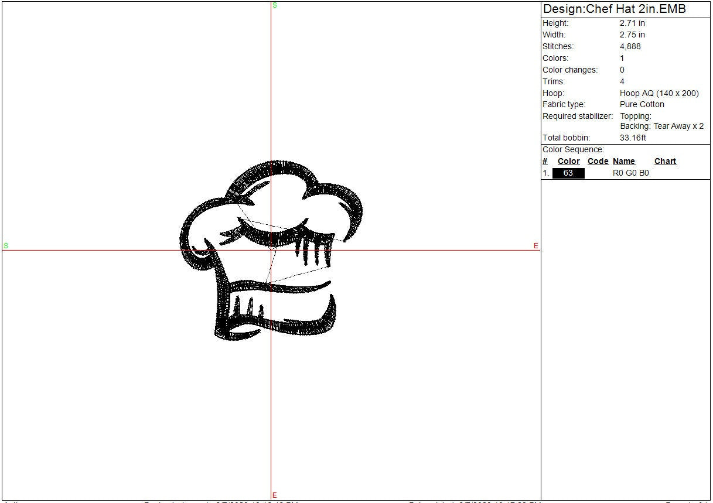The height and width of the screenshot is (503, 713).
Task: Click the Width value 2.75 in
Action: point(632,35)
